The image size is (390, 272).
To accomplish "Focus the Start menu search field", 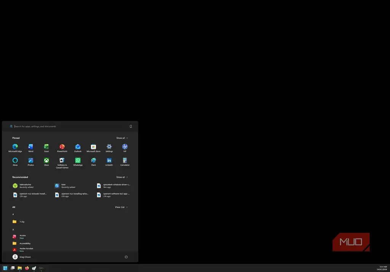I will point(66,126).
